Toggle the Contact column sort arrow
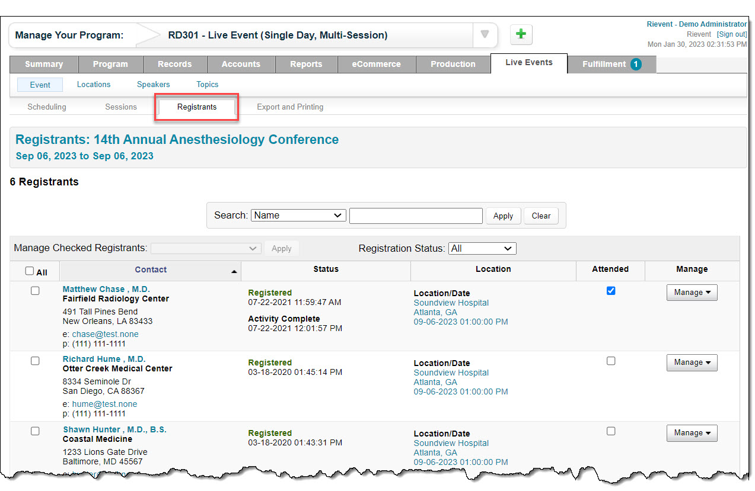The image size is (755, 491). click(x=234, y=271)
